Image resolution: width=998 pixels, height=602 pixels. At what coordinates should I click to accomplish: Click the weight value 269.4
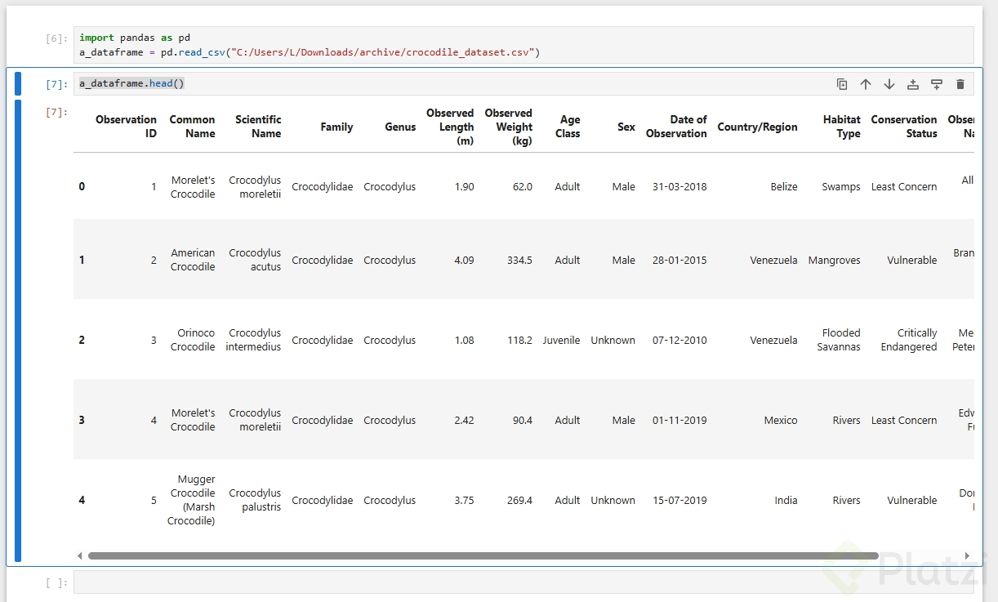(519, 500)
